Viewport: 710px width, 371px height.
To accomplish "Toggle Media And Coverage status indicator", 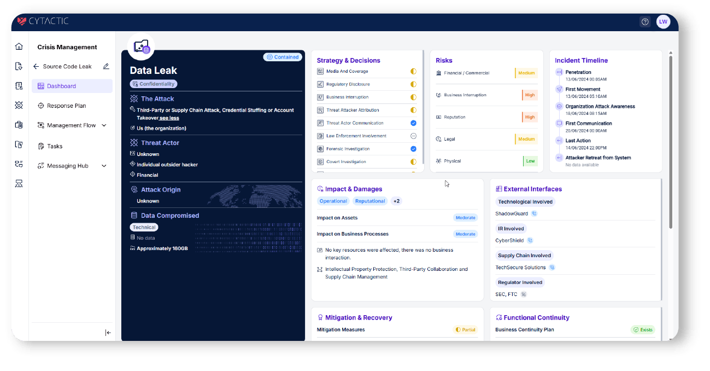I will pyautogui.click(x=413, y=71).
